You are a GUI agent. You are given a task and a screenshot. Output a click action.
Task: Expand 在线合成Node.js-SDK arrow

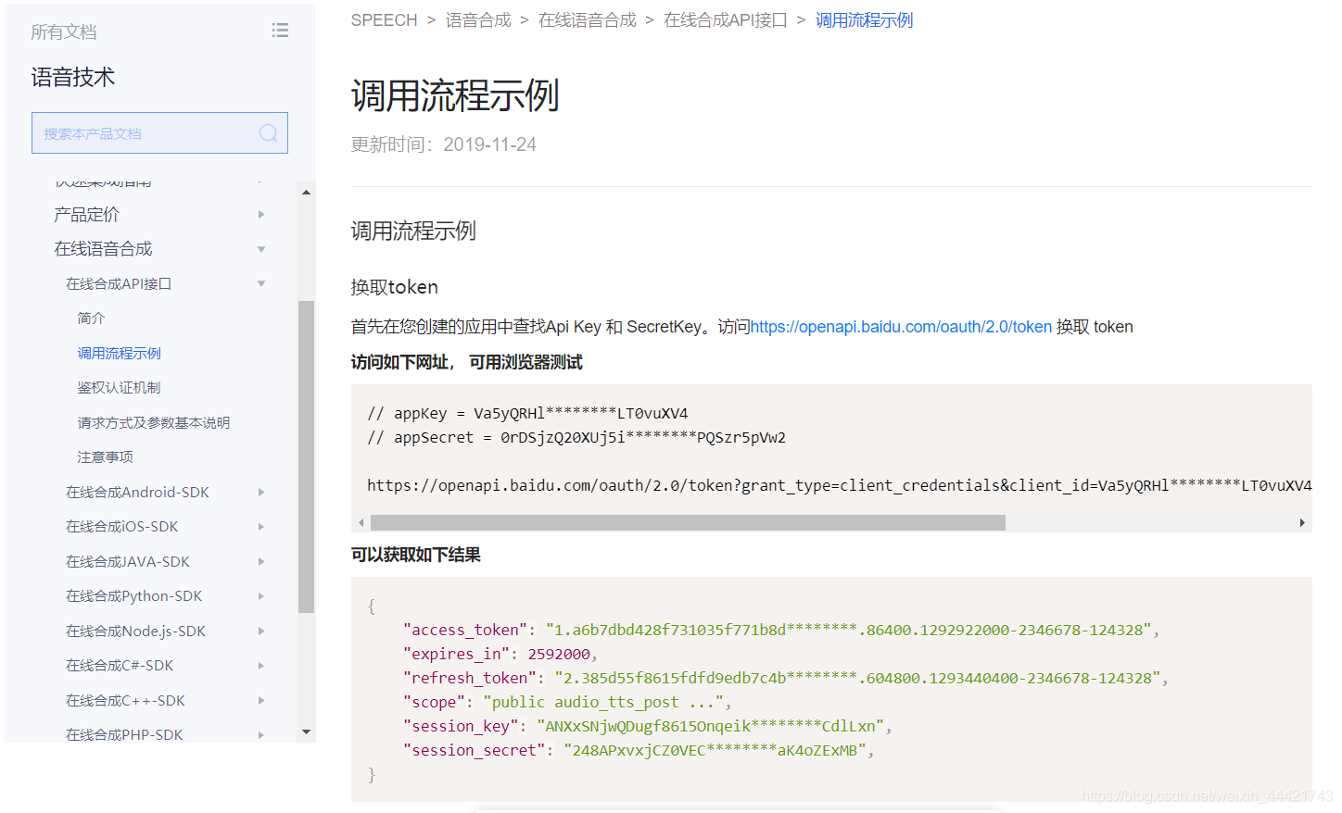point(261,632)
